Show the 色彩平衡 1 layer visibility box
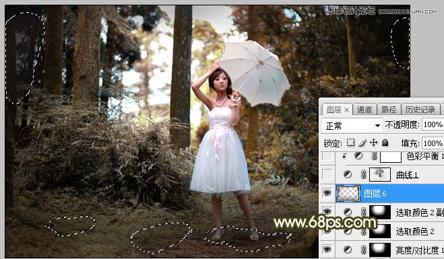The image size is (444, 259). point(327,156)
